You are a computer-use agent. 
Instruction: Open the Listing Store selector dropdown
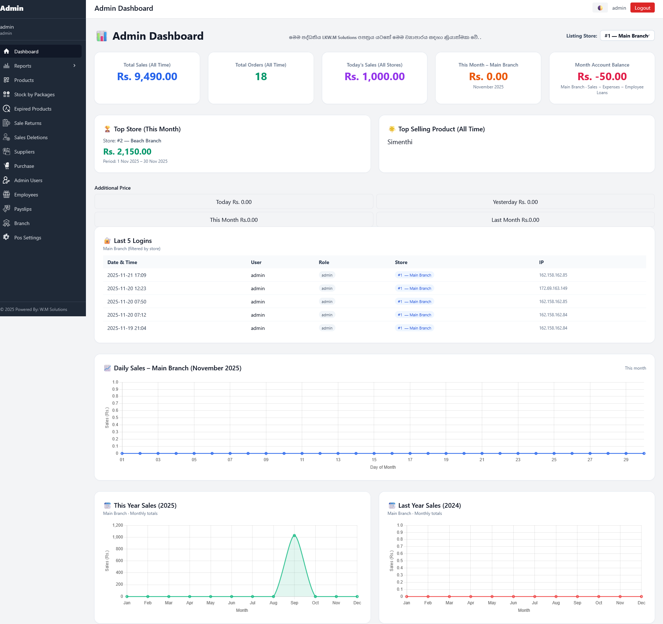[x=627, y=35]
